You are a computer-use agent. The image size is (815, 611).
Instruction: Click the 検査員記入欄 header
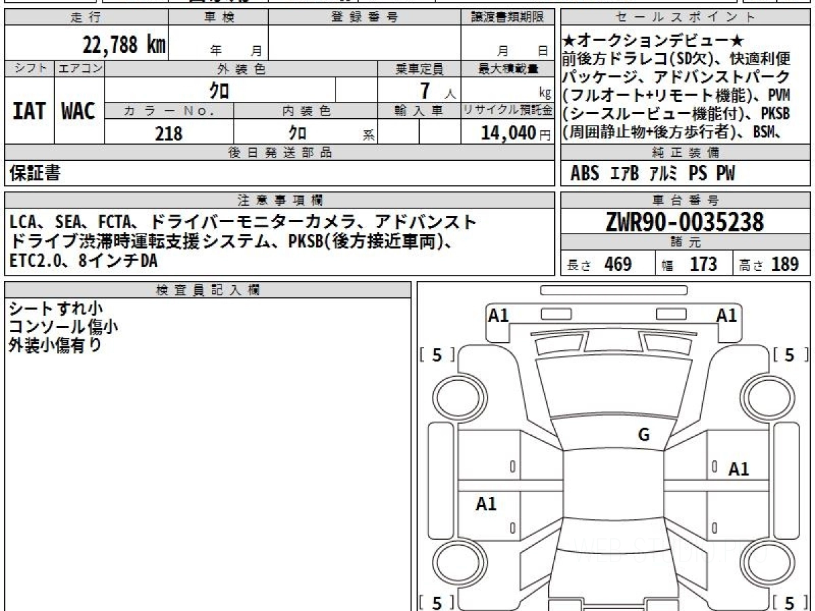(x=208, y=289)
